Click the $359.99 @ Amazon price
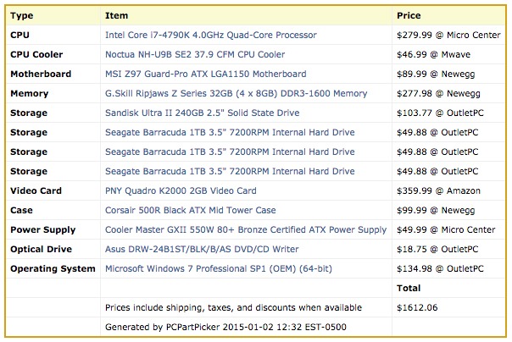 click(x=435, y=190)
